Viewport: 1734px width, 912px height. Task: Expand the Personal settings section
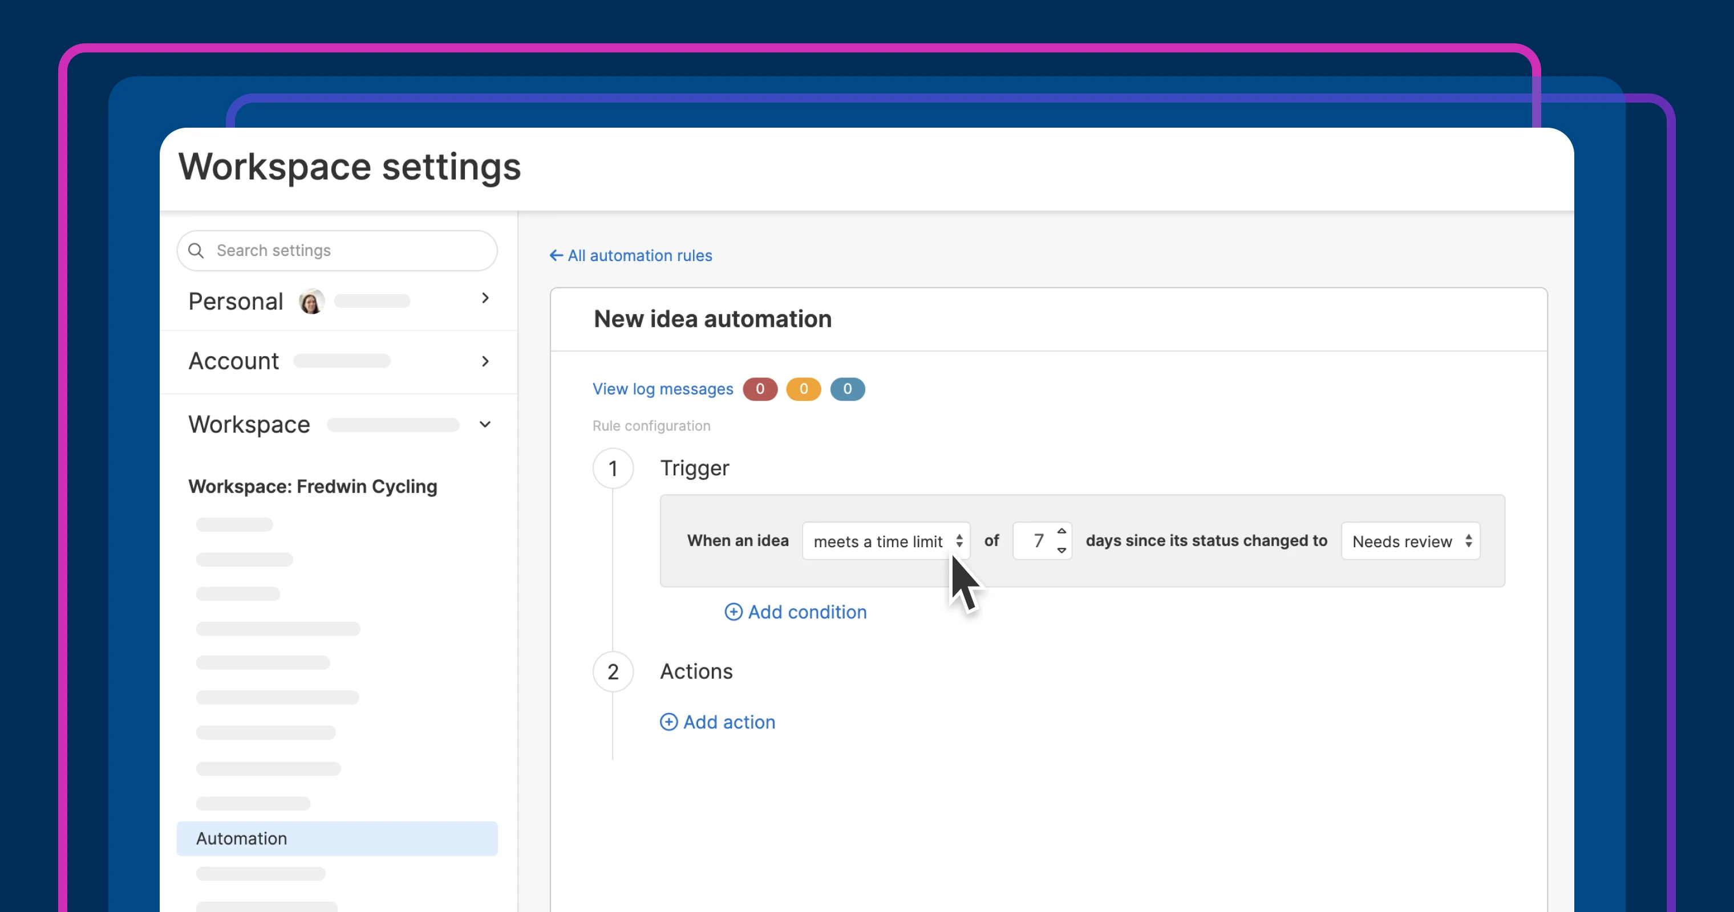click(485, 298)
